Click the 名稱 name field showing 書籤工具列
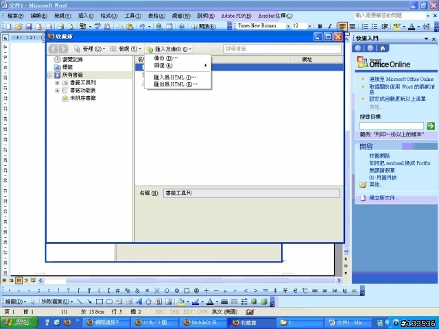The width and height of the screenshot is (439, 329). point(251,193)
